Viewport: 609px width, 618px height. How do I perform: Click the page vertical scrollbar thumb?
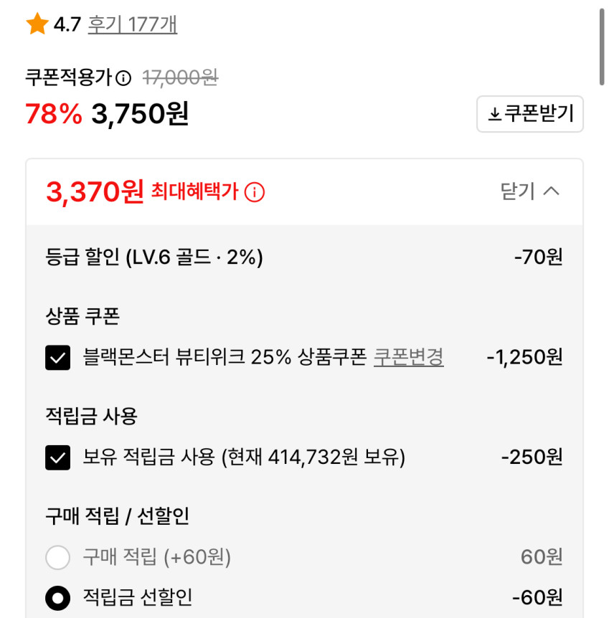click(602, 47)
